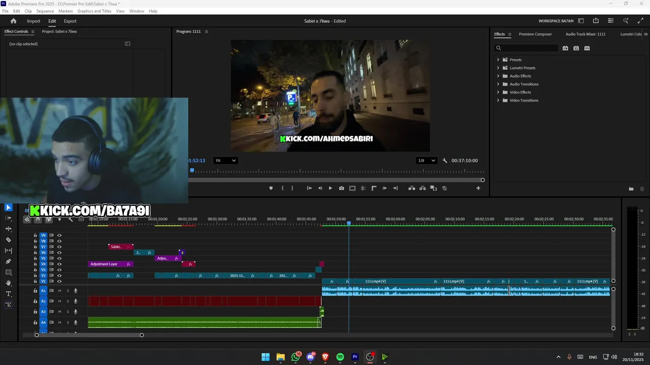Screen dimensions: 650x365
Task: Open the Fit zoom level dropdown
Action: pos(225,161)
